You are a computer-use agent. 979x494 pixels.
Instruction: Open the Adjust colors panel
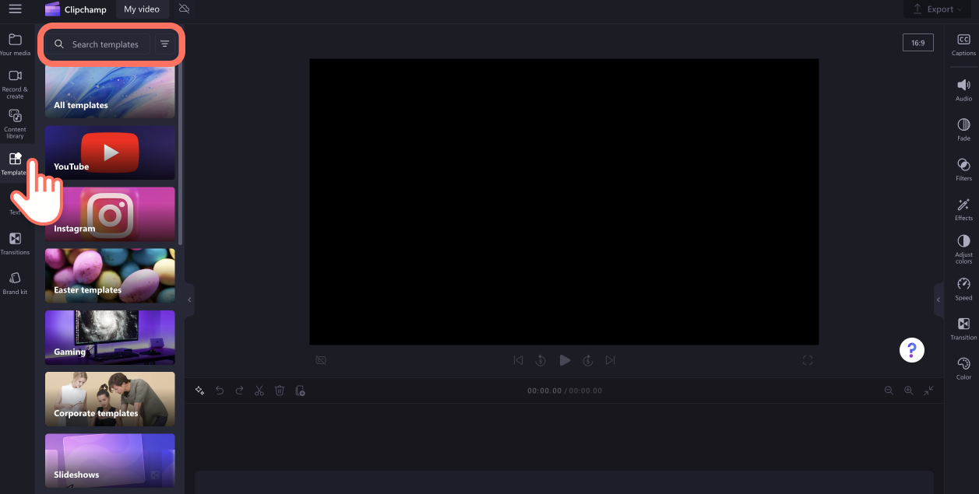[963, 249]
